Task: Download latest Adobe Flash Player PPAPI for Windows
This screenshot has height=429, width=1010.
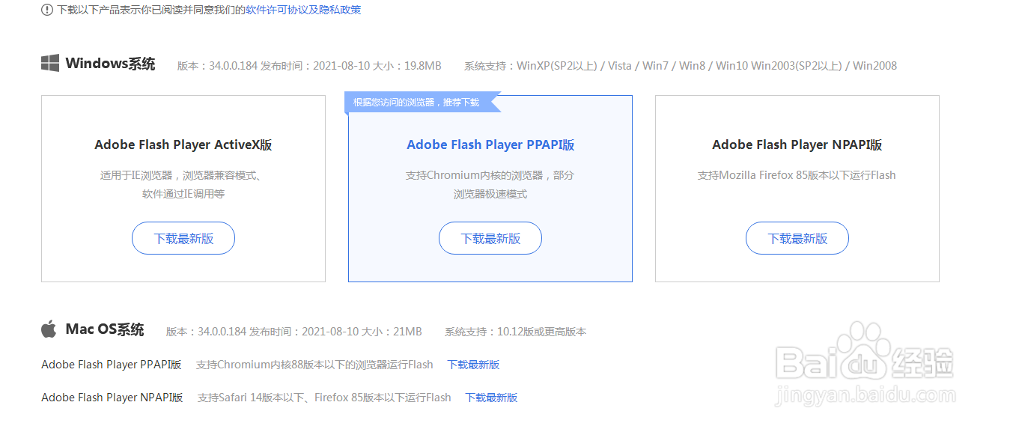Action: click(x=490, y=238)
